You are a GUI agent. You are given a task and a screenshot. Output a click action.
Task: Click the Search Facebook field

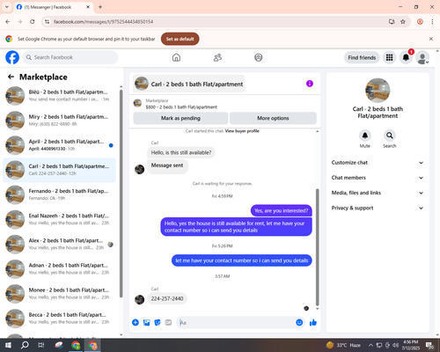(x=70, y=57)
